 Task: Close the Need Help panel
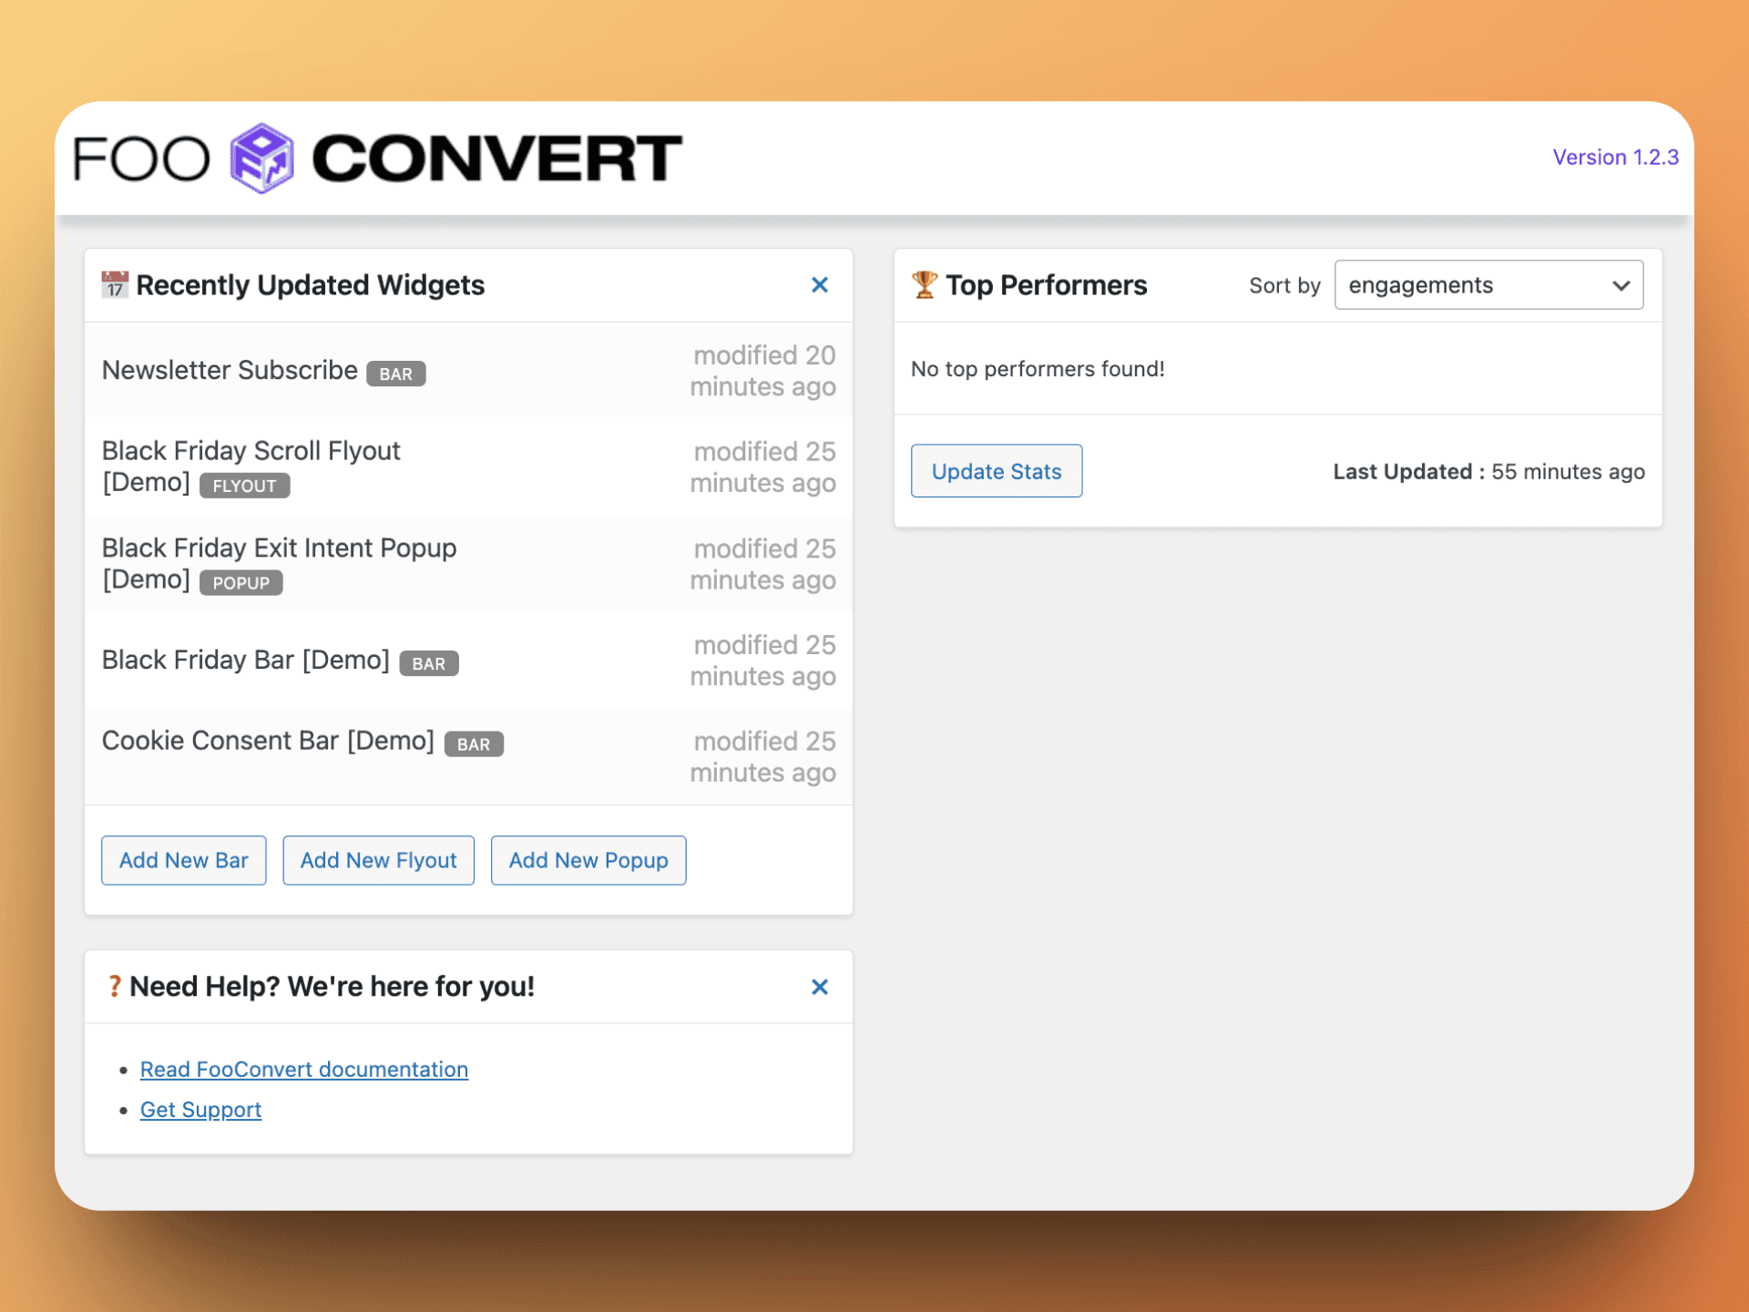click(819, 986)
